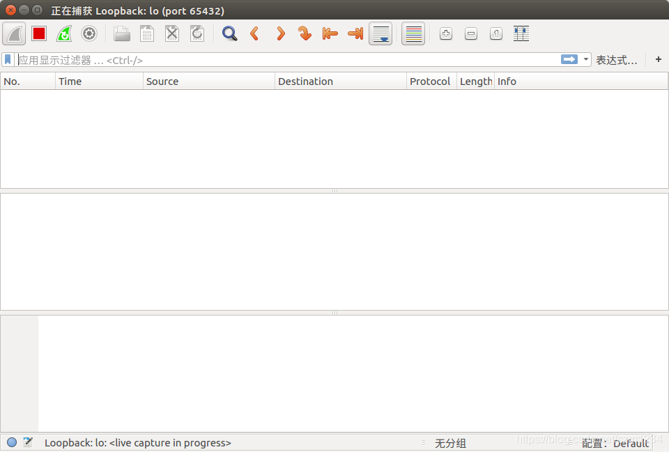Open capture statistics from the status bar circle

[12, 442]
